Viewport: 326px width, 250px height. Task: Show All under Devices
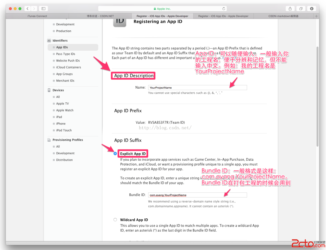[58, 97]
